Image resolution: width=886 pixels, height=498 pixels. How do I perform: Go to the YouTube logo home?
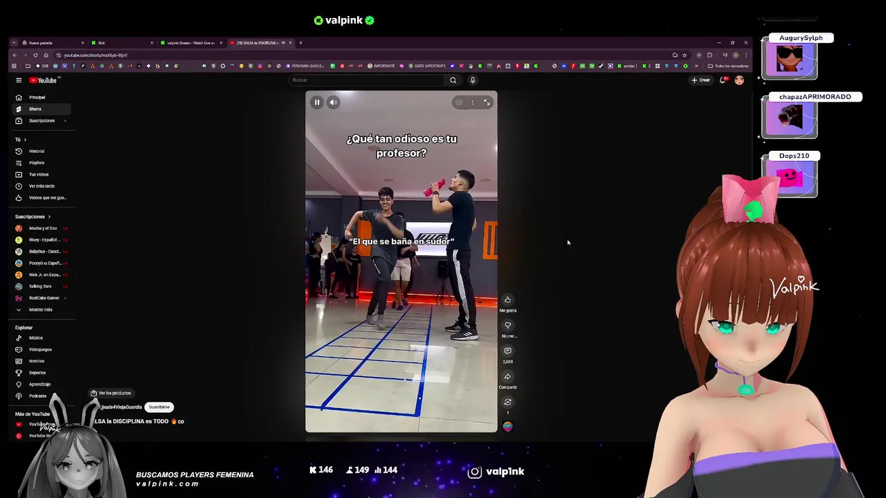[x=43, y=80]
